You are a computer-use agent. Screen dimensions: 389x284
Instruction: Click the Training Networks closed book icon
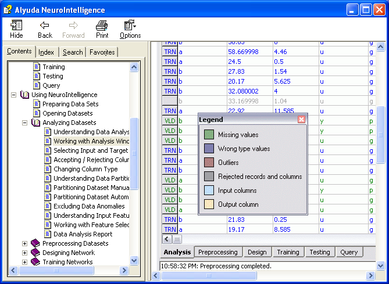pos(35,262)
